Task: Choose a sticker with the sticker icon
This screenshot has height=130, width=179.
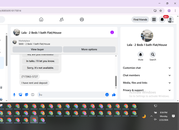Action: point(26,95)
